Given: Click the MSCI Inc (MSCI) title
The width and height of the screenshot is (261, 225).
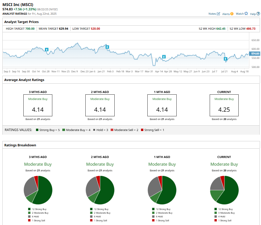Looking at the screenshot, I should click(18, 5).
